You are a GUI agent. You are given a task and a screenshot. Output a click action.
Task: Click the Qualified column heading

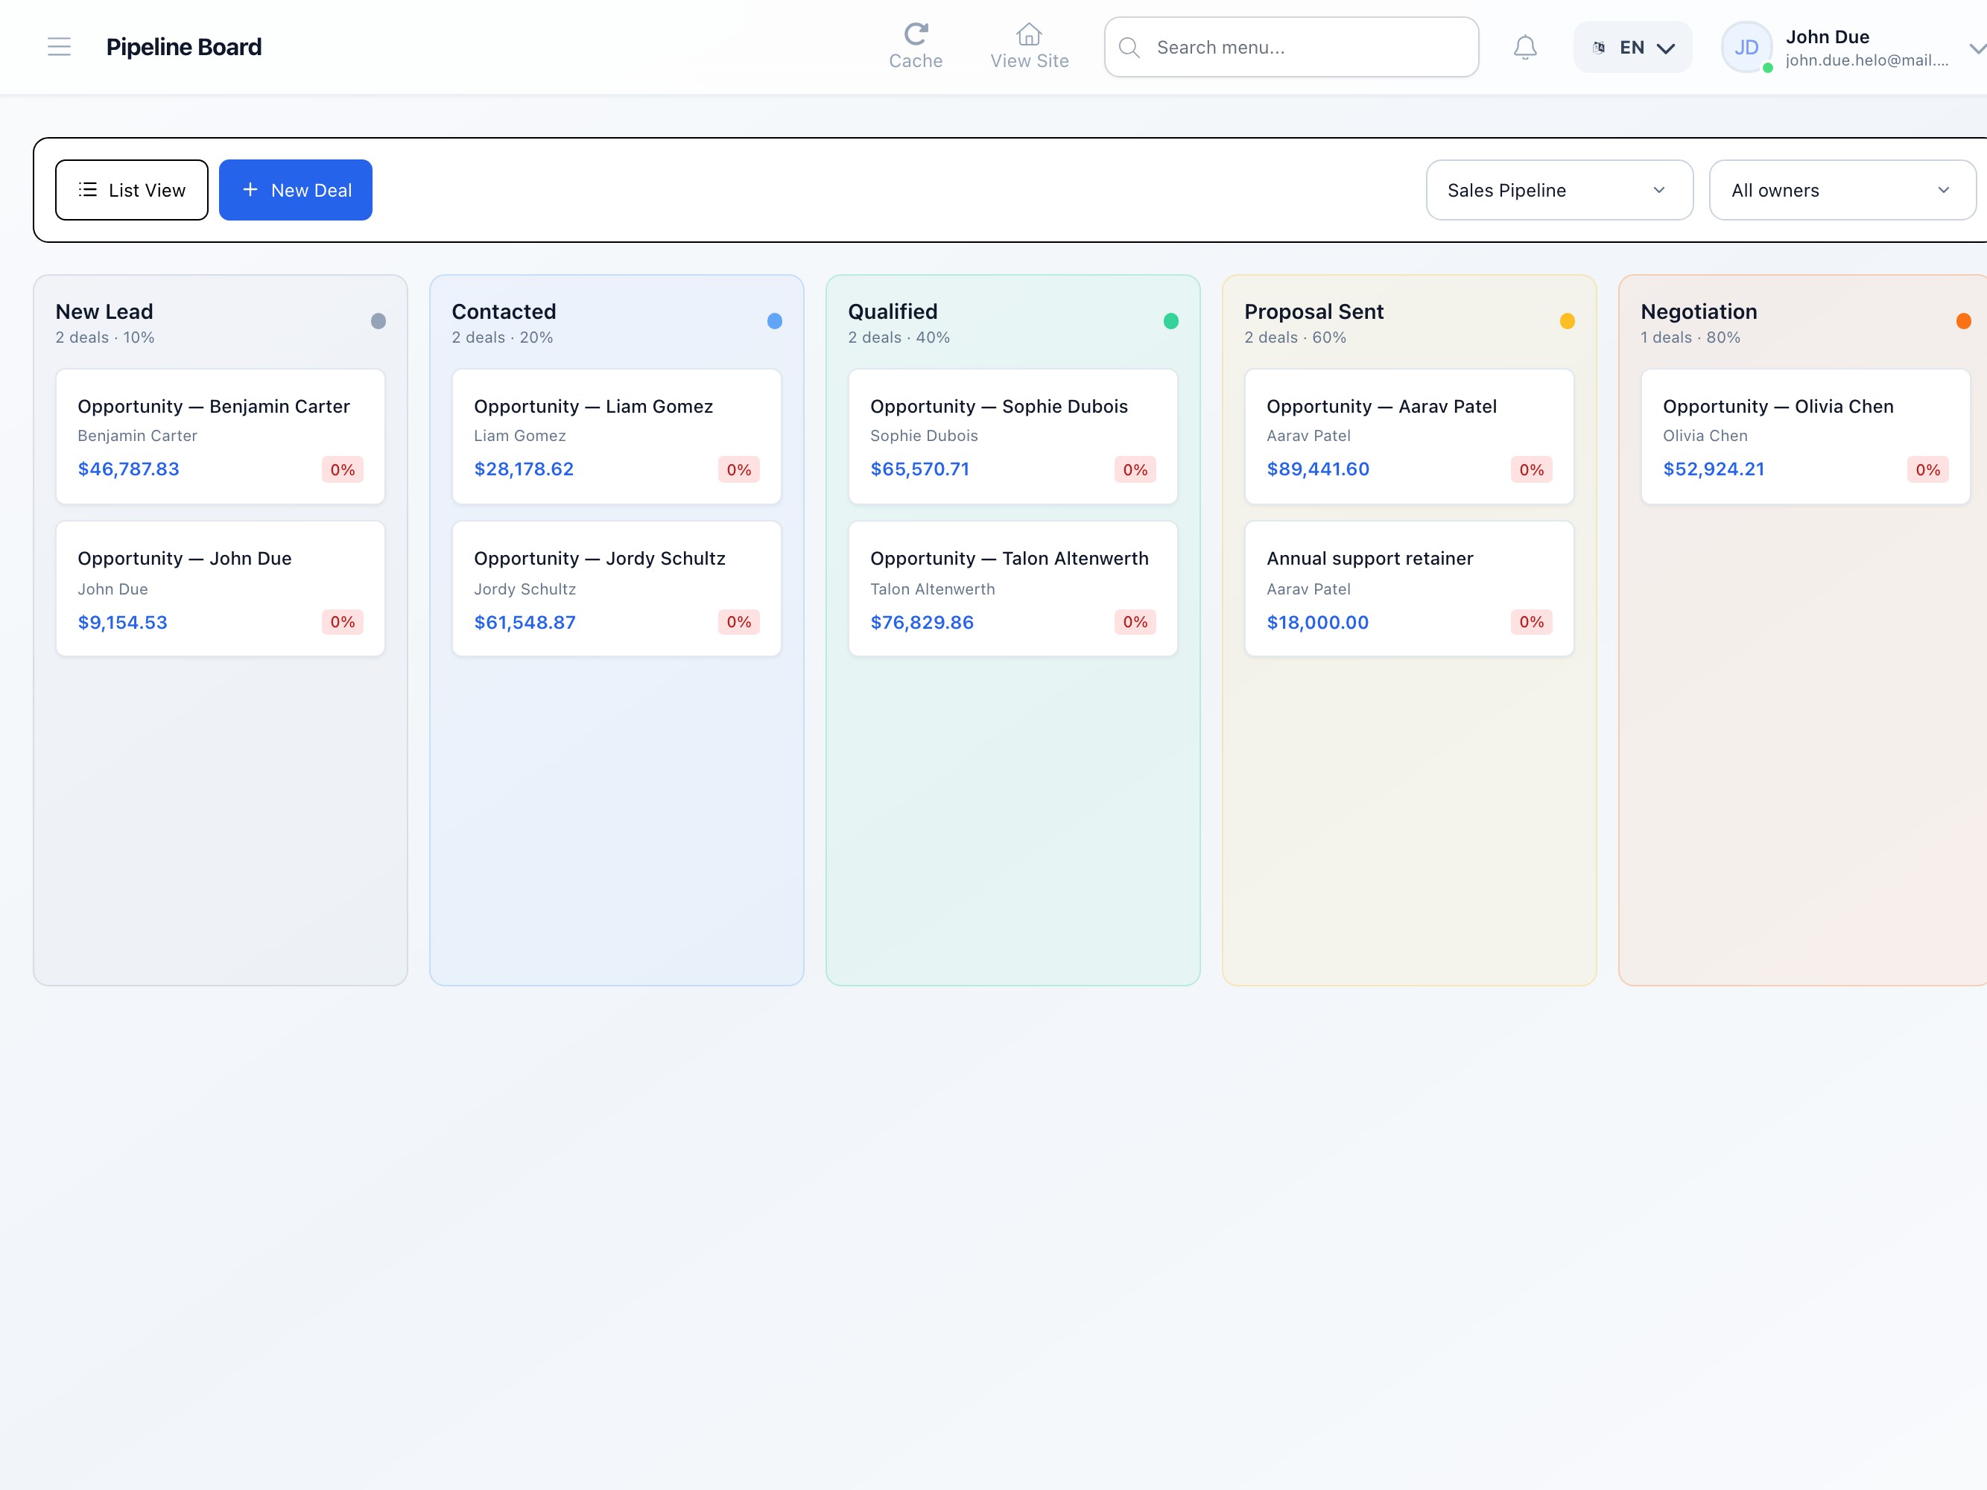coord(893,311)
